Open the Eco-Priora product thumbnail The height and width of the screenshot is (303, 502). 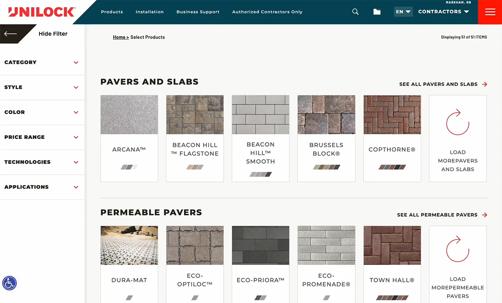(x=261, y=245)
